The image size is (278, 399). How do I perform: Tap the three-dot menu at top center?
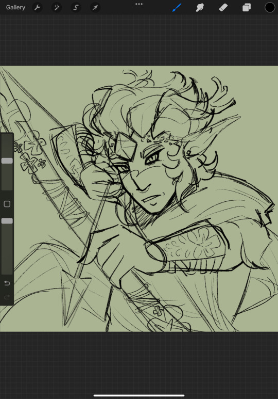pos(139,4)
